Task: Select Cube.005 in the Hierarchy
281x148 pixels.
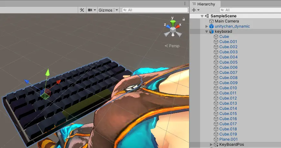Action: click(x=228, y=62)
